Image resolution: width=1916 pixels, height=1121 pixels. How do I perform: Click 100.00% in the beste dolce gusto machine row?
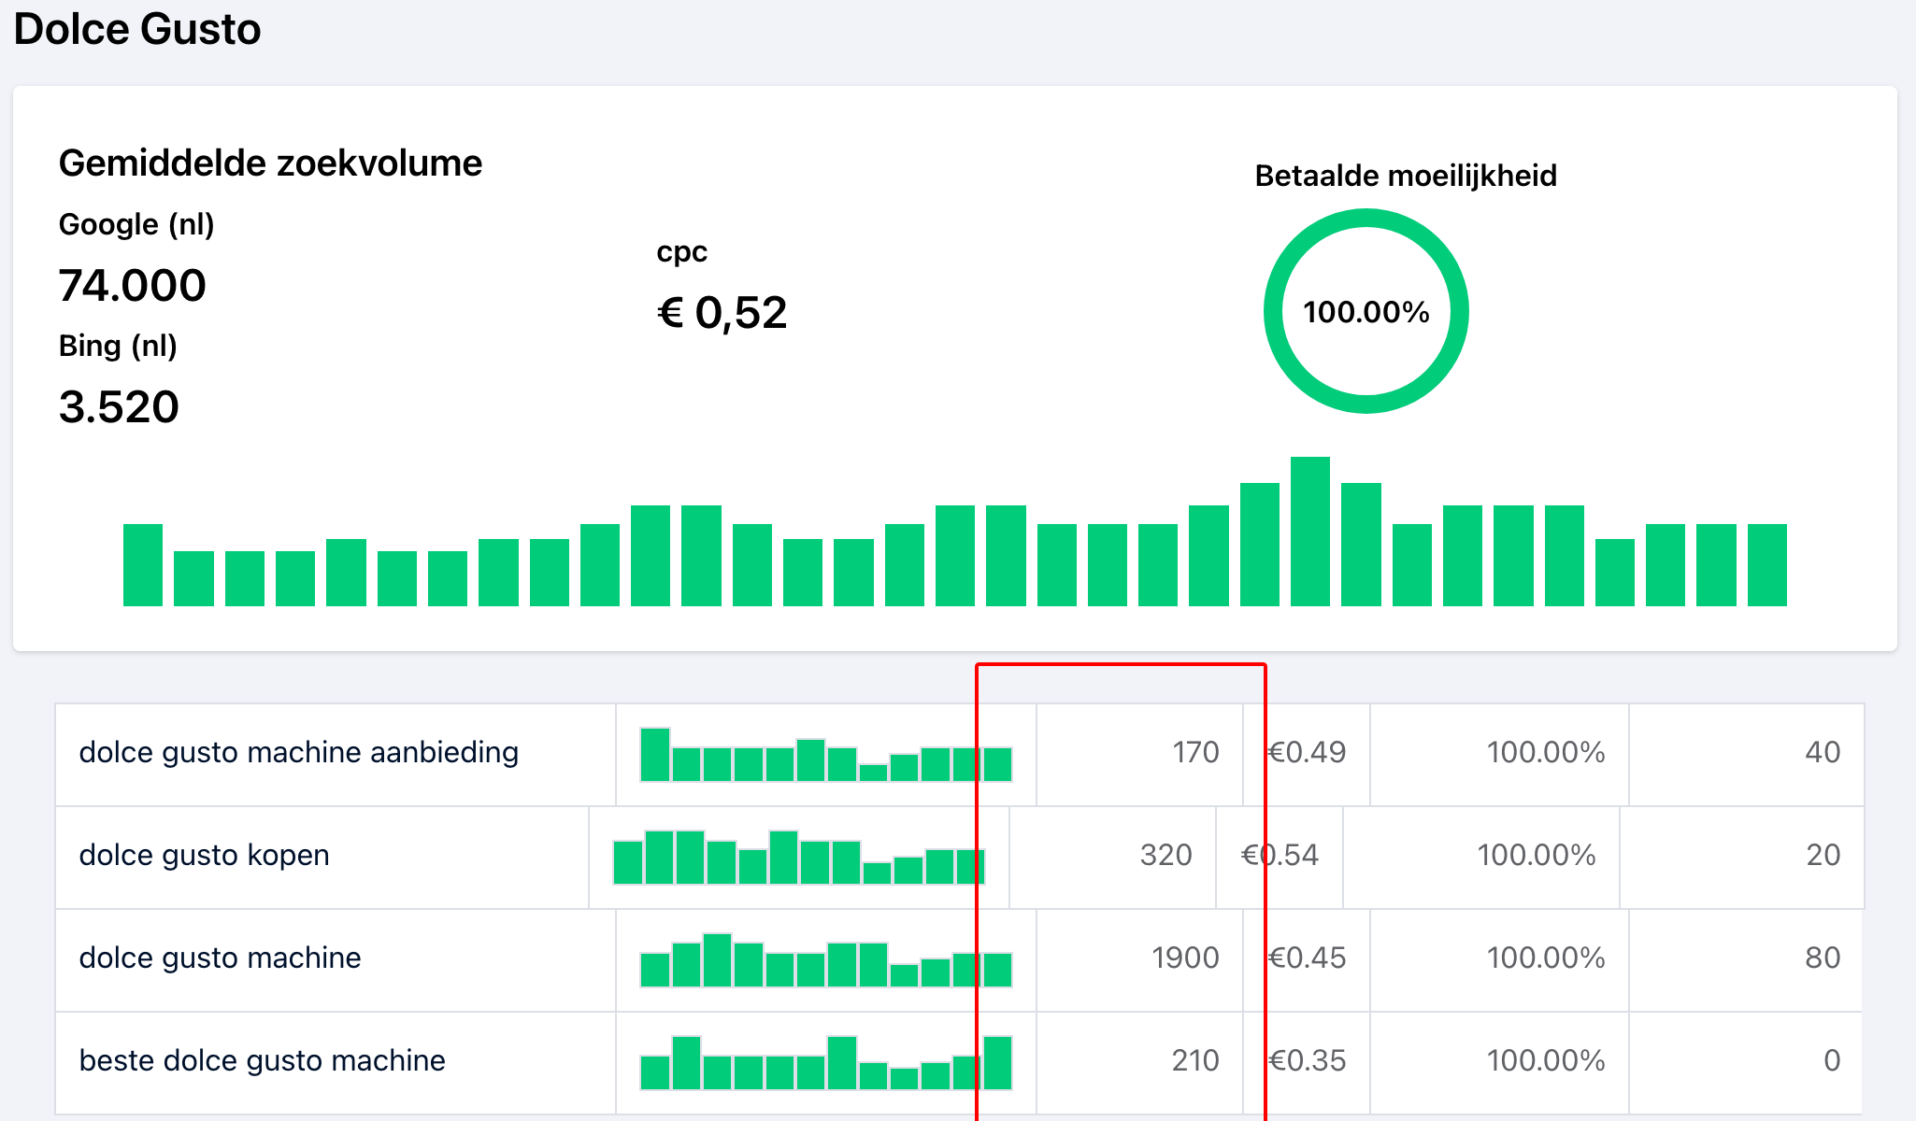click(1546, 1061)
